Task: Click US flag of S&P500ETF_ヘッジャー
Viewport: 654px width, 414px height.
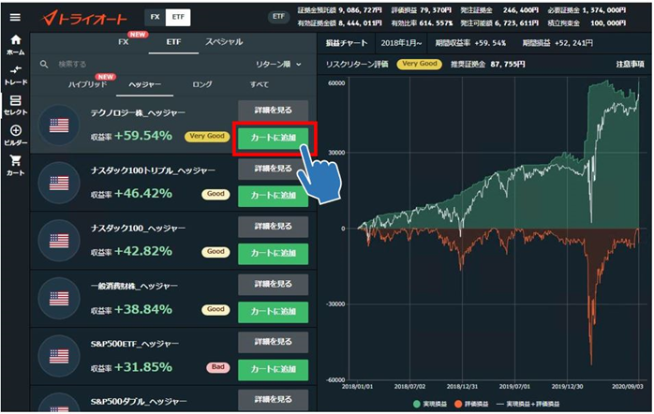Action: click(59, 357)
